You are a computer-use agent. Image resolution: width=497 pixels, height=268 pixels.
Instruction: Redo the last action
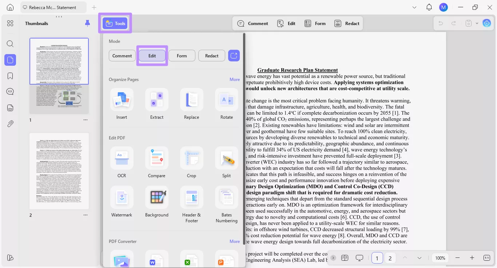pos(454,23)
